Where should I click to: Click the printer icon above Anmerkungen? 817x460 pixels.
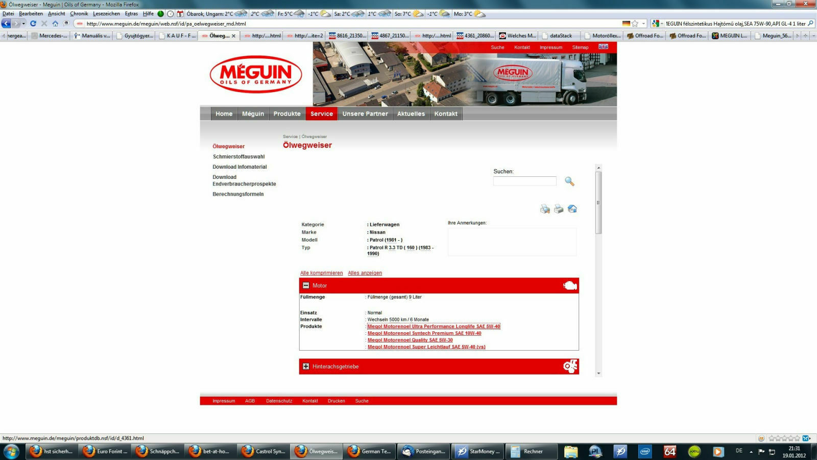559,209
